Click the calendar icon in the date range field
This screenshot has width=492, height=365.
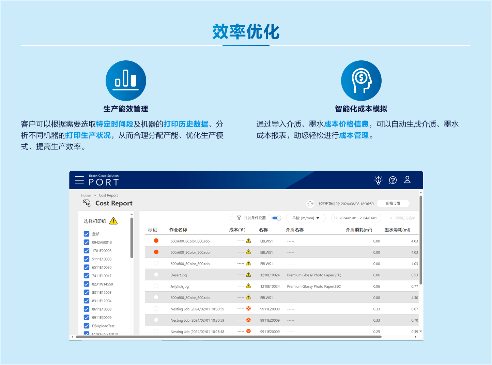point(335,218)
